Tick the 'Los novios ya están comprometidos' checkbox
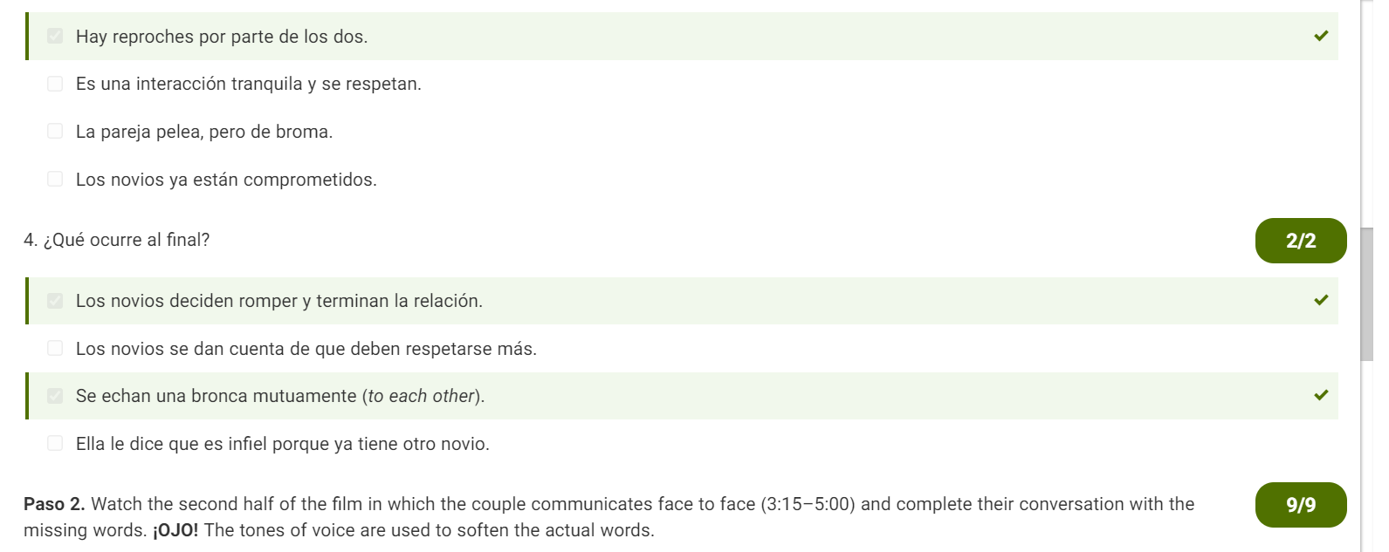This screenshot has width=1389, height=552. pyautogui.click(x=55, y=179)
